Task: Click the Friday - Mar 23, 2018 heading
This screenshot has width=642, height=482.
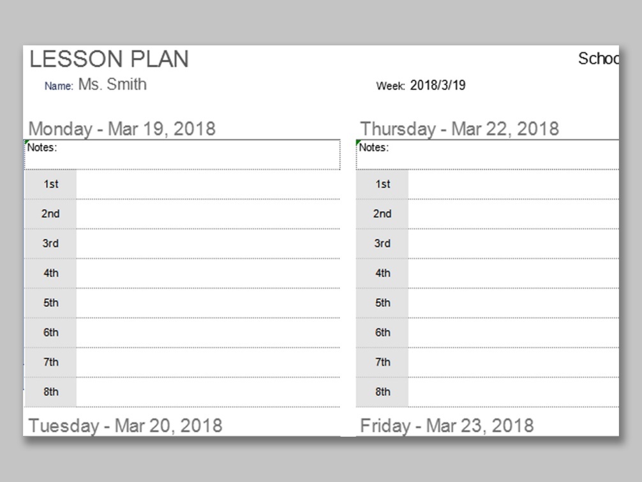Action: point(446,425)
